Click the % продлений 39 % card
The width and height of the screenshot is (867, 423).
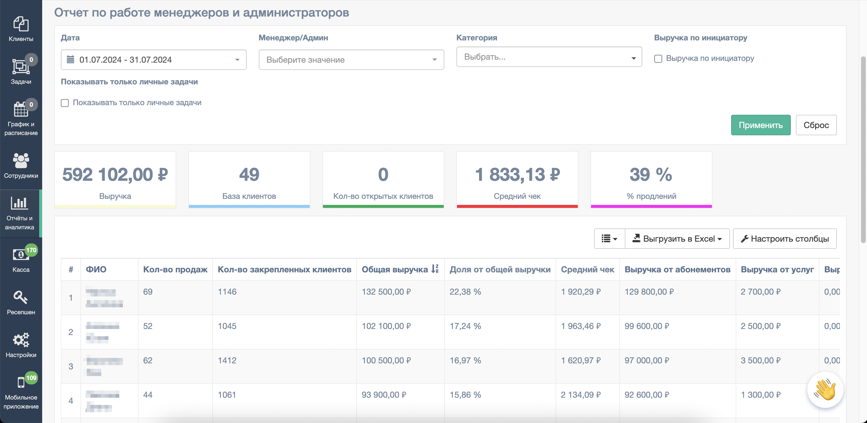[651, 179]
